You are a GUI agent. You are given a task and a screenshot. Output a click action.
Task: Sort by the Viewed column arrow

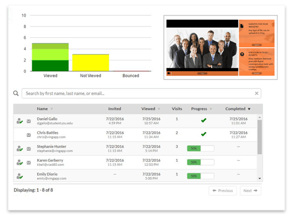pos(159,109)
